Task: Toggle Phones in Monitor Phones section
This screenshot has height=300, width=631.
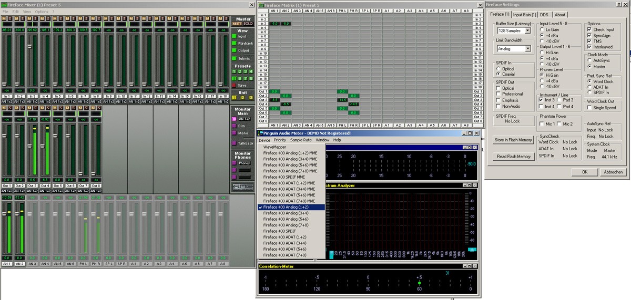Action: coord(235,163)
